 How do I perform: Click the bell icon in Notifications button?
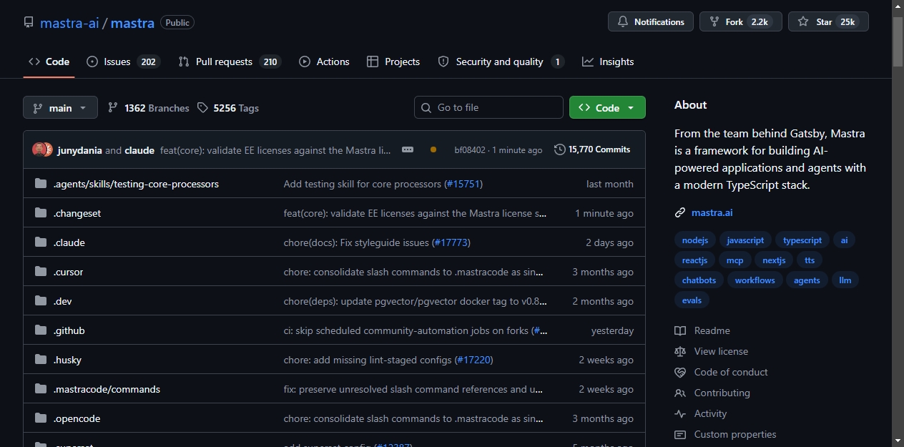[623, 22]
